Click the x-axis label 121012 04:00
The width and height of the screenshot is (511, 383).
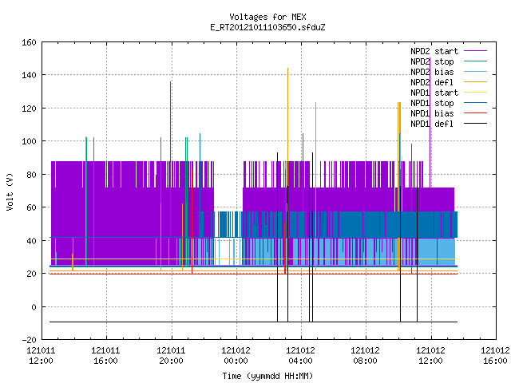[300, 356]
